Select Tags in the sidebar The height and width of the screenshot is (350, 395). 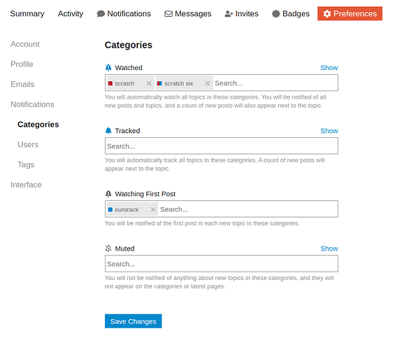[x=26, y=164]
